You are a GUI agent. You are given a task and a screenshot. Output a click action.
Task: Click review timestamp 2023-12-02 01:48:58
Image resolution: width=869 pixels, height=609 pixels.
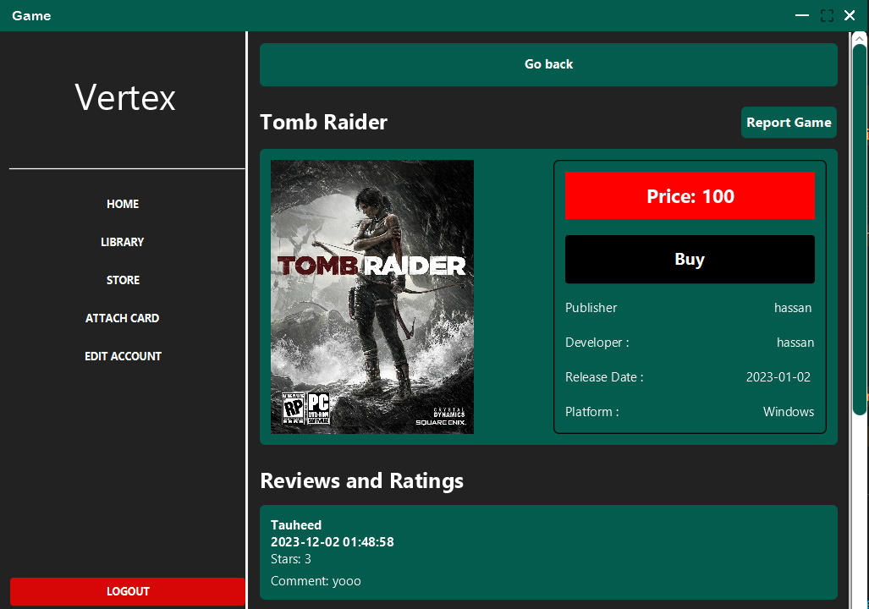point(332,542)
